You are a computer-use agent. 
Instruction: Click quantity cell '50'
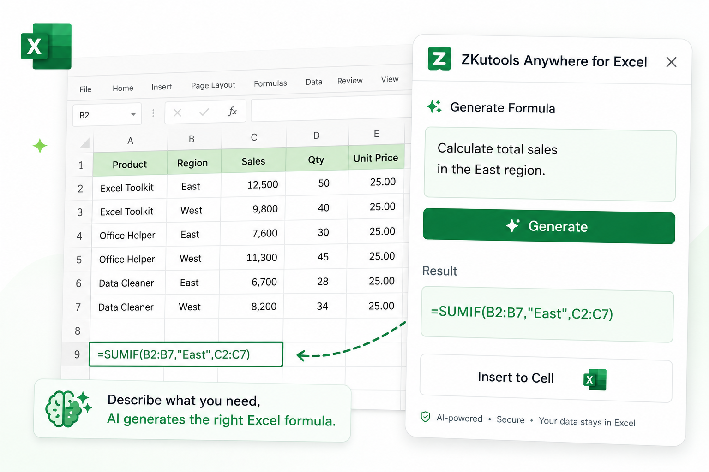tap(317, 183)
